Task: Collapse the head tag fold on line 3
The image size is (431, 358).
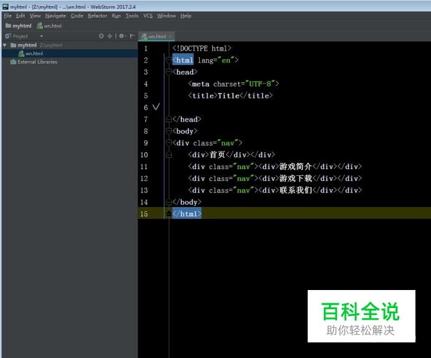Action: pyautogui.click(x=169, y=72)
